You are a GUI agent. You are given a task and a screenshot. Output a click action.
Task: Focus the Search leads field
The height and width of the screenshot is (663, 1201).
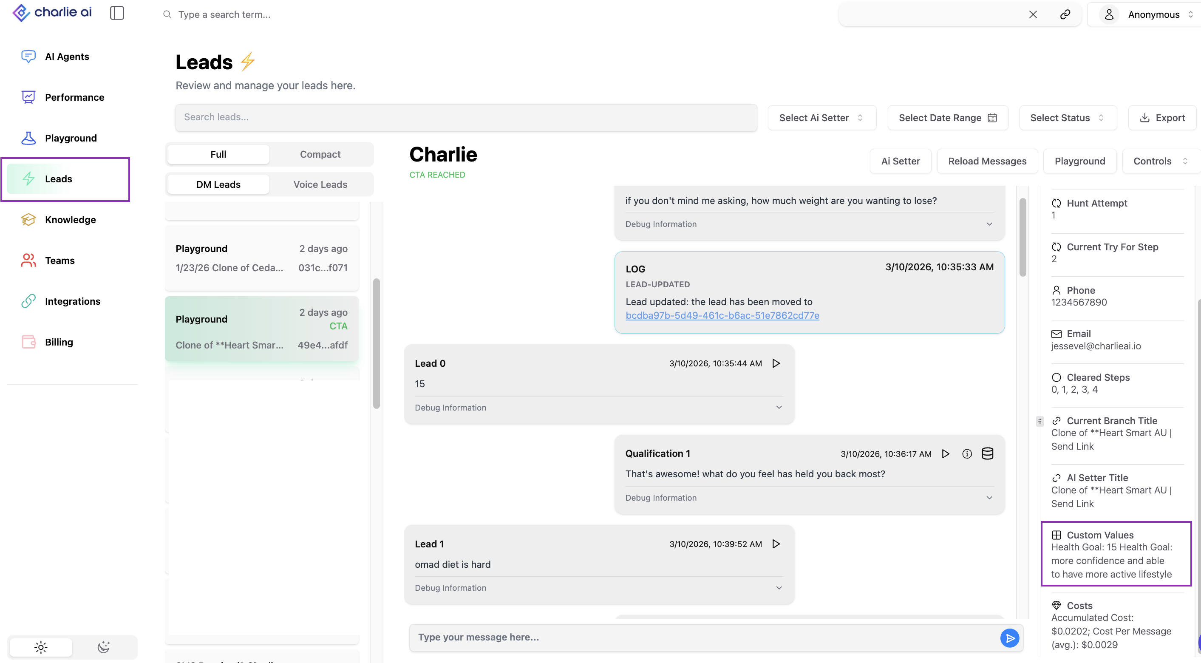click(x=466, y=117)
